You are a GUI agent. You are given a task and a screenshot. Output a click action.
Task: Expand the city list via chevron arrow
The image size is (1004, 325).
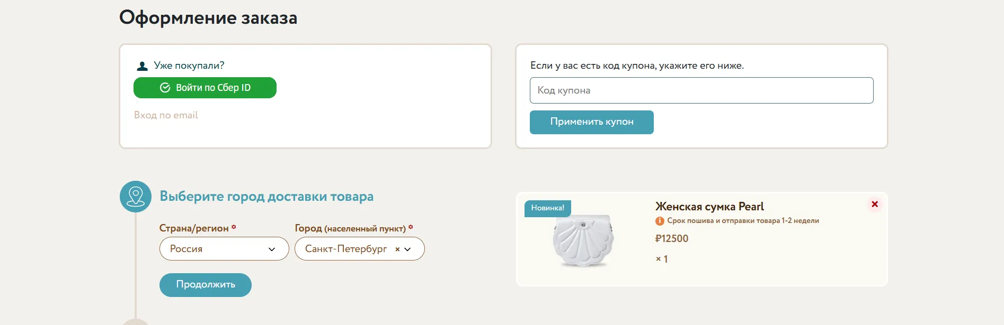pyautogui.click(x=407, y=249)
